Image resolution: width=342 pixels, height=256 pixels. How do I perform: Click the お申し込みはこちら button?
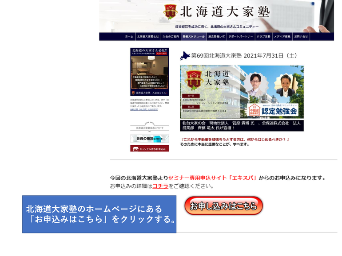223,206
